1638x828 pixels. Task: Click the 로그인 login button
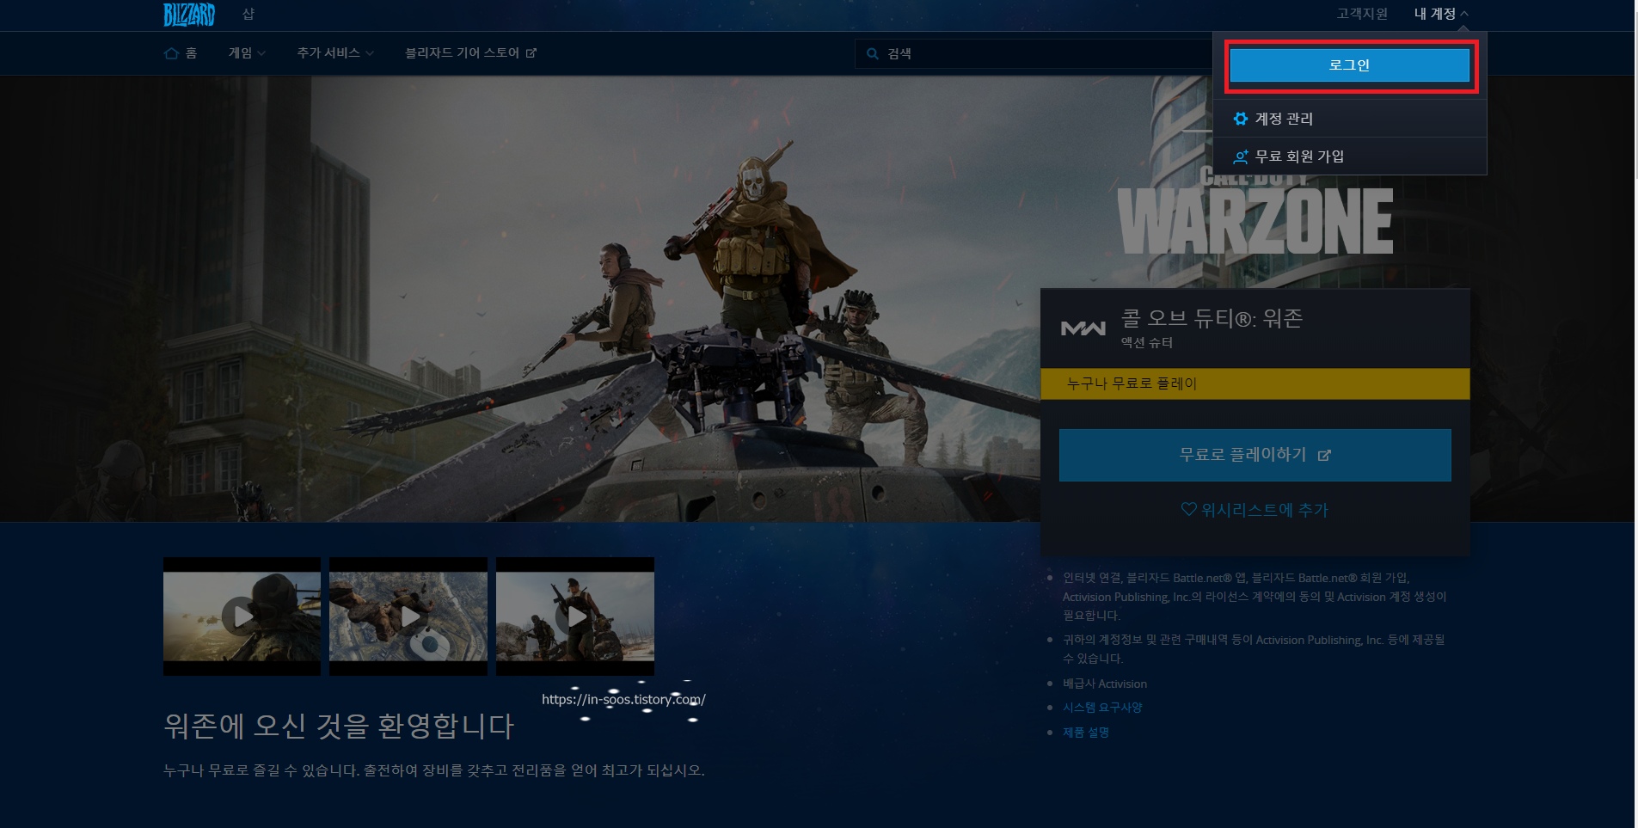click(x=1349, y=65)
